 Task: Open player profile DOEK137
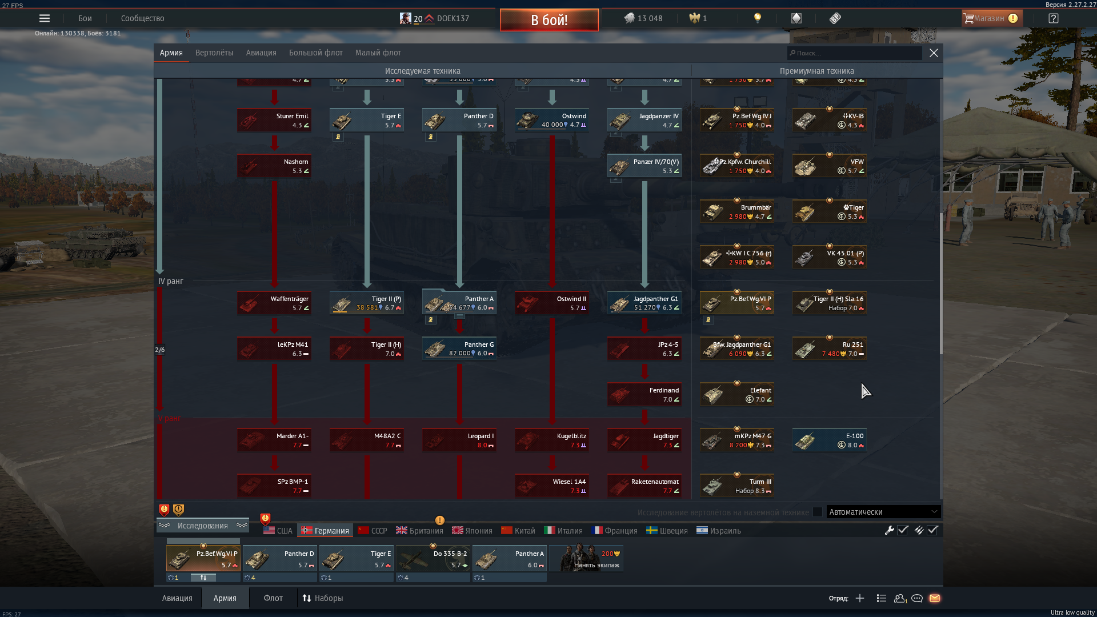point(453,18)
